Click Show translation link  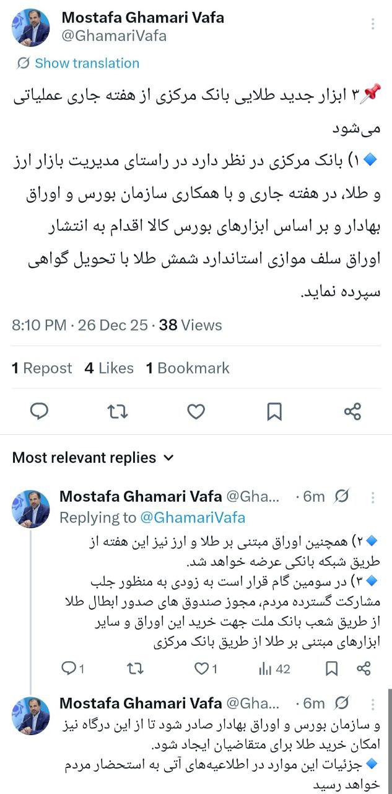[x=87, y=63]
